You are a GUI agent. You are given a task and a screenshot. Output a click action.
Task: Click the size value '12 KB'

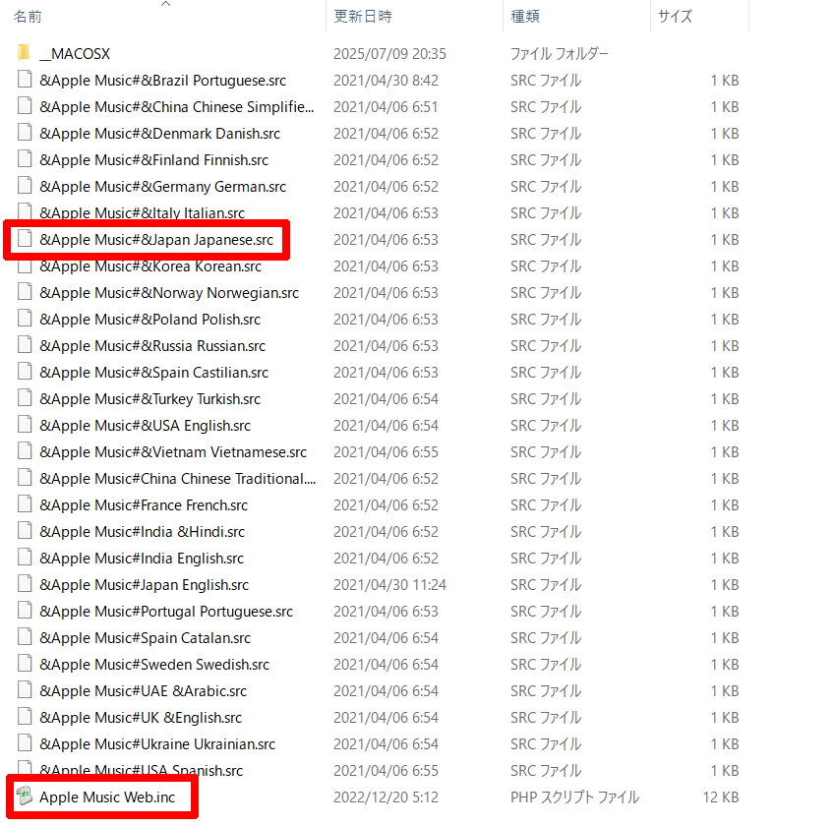[x=721, y=797]
